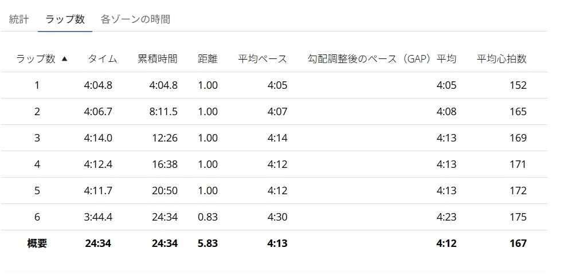564x279 pixels.
Task: Sort laps by 距離 column
Action: (207, 58)
